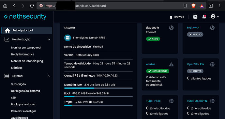Click the Root storage usage bar
This screenshot has height=119, width=225.
[98, 97]
